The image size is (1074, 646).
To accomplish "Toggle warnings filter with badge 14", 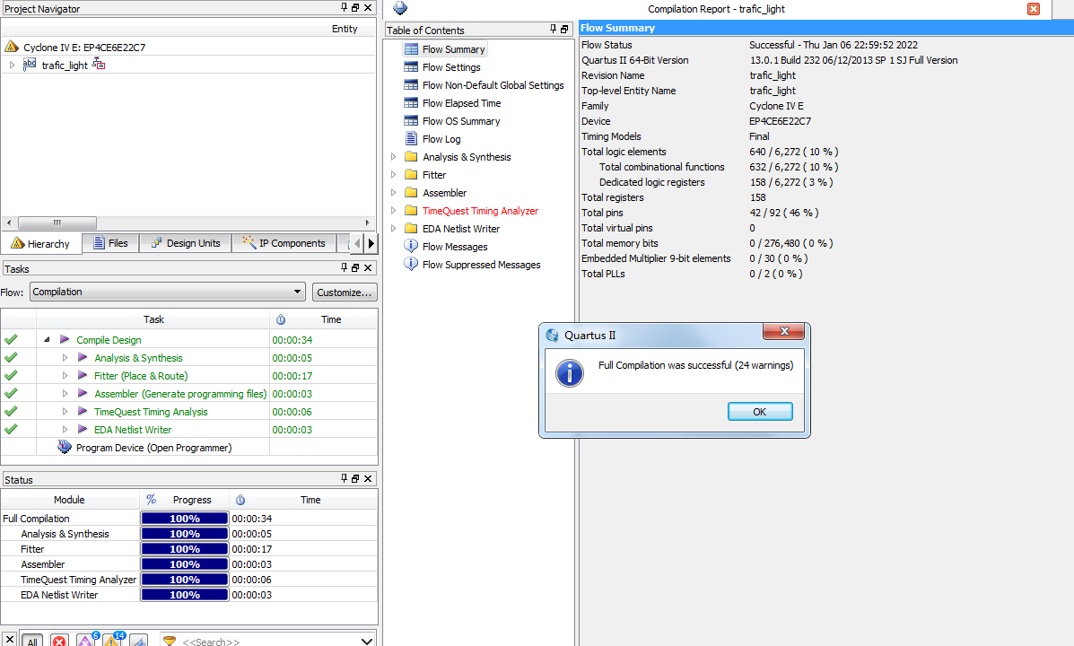I will click(x=112, y=641).
